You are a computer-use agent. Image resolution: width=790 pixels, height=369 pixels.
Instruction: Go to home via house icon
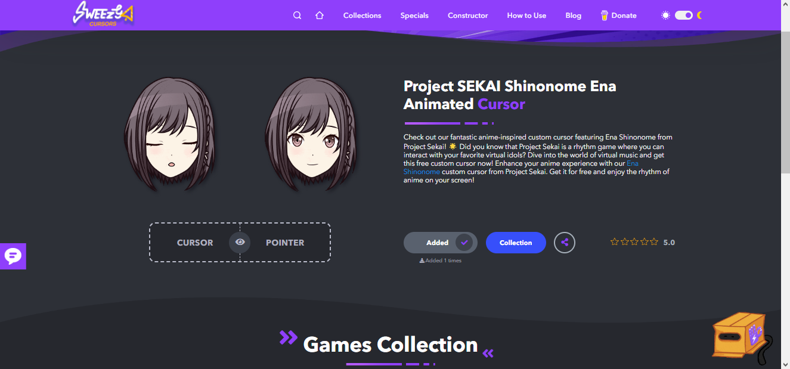click(x=320, y=15)
